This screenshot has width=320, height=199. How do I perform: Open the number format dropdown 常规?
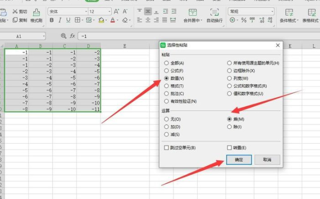[272, 12]
